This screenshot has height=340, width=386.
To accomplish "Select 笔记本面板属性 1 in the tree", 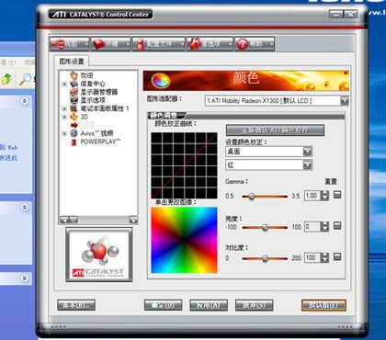I will point(105,108).
